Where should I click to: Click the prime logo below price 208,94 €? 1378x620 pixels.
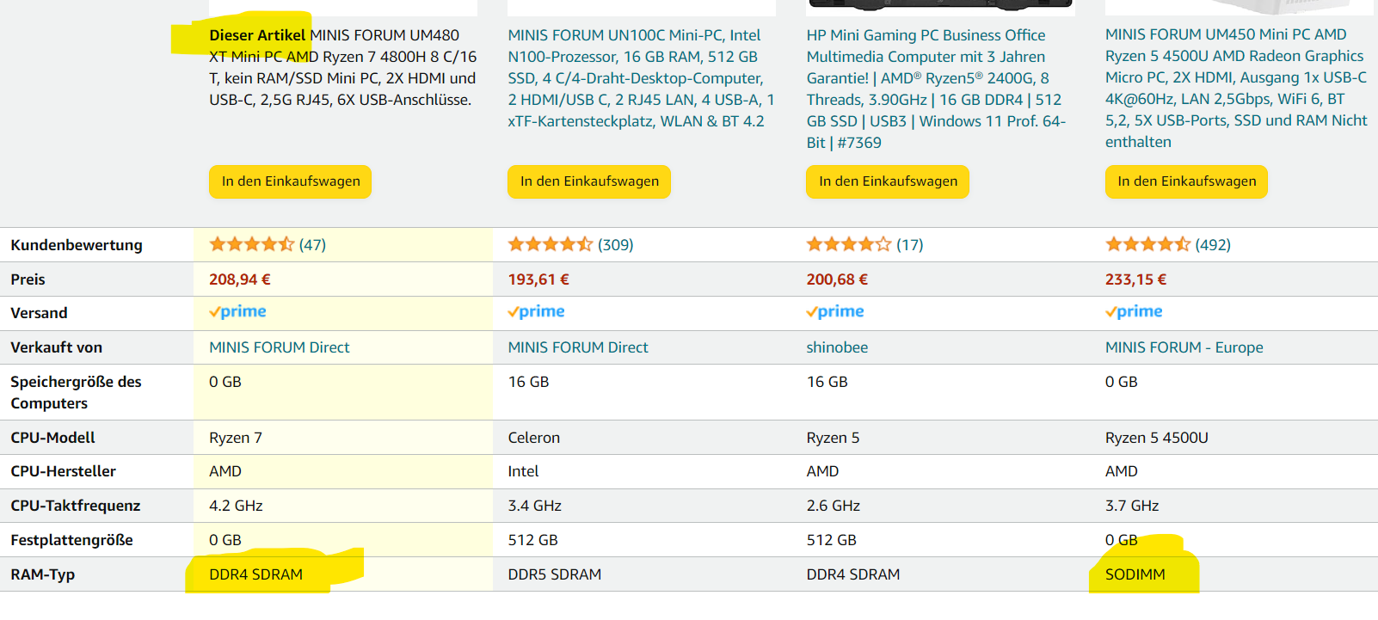[x=238, y=311]
